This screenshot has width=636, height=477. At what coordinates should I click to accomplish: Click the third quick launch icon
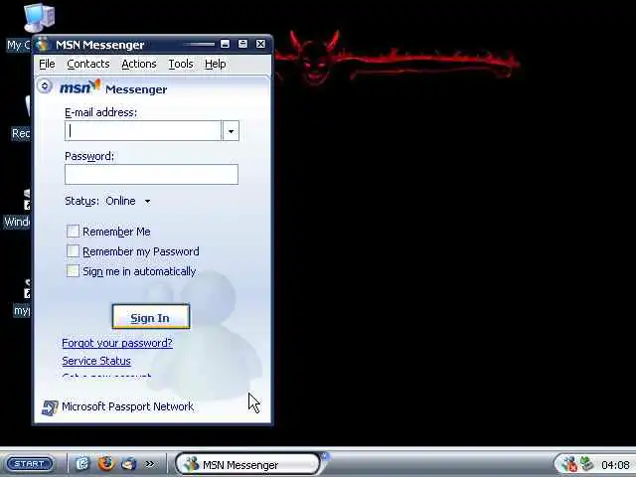point(129,464)
